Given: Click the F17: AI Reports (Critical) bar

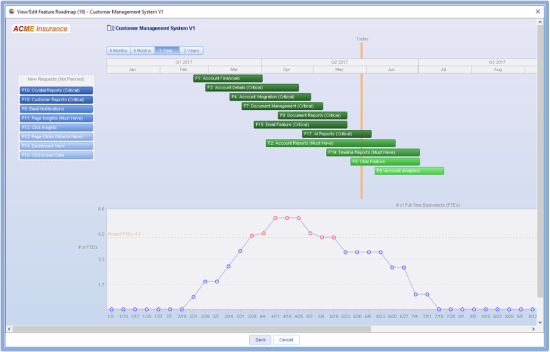Looking at the screenshot, I should pos(337,134).
